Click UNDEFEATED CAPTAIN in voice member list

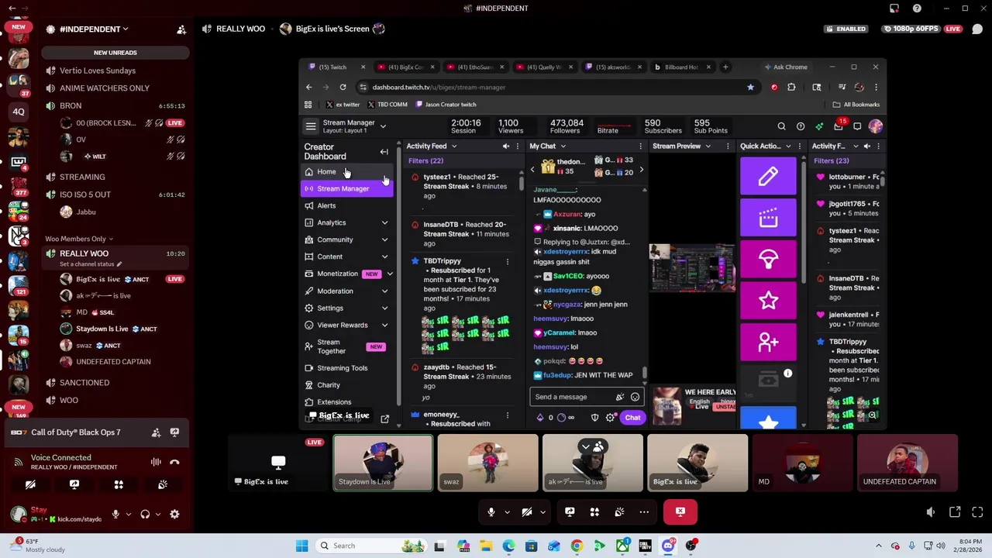pyautogui.click(x=113, y=362)
